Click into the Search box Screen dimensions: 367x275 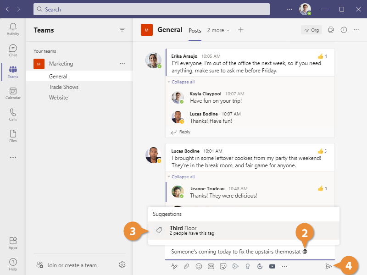[x=151, y=9]
